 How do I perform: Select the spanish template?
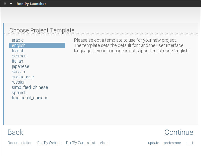pos(19,93)
